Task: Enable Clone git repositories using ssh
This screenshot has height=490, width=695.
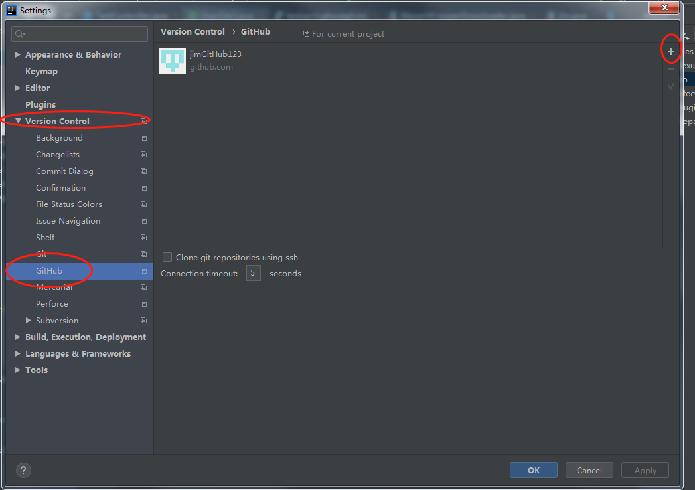Action: click(167, 257)
